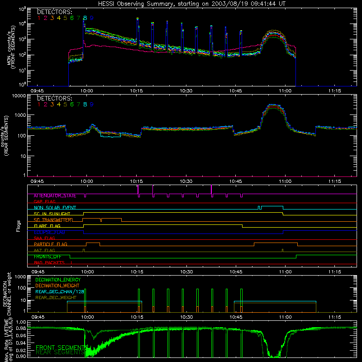Image resolution: width=362 pixels, height=362 pixels.
Task: Select detector 6 in front segments legend
Action: pyautogui.click(x=72, y=18)
